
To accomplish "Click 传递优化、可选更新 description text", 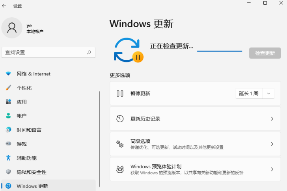I will 177,147.
